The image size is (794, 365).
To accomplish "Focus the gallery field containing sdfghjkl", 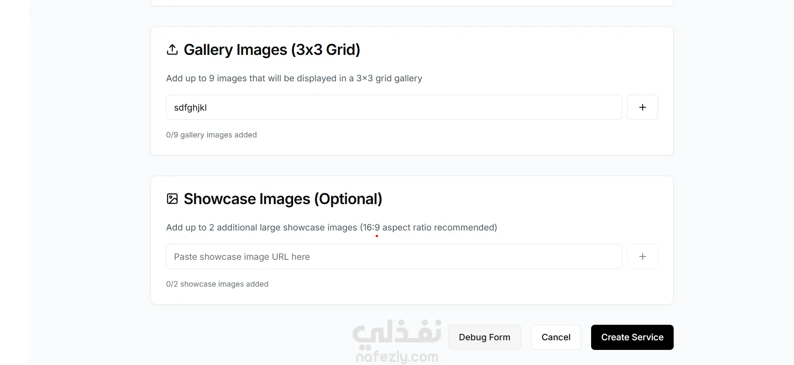I will (x=394, y=107).
